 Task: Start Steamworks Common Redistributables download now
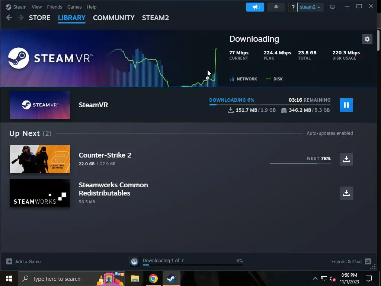click(x=346, y=193)
